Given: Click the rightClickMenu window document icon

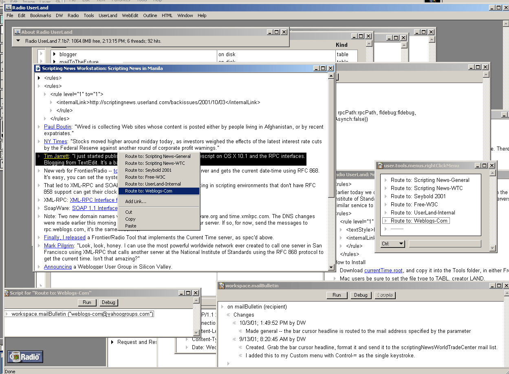Looking at the screenshot, I should tap(381, 166).
